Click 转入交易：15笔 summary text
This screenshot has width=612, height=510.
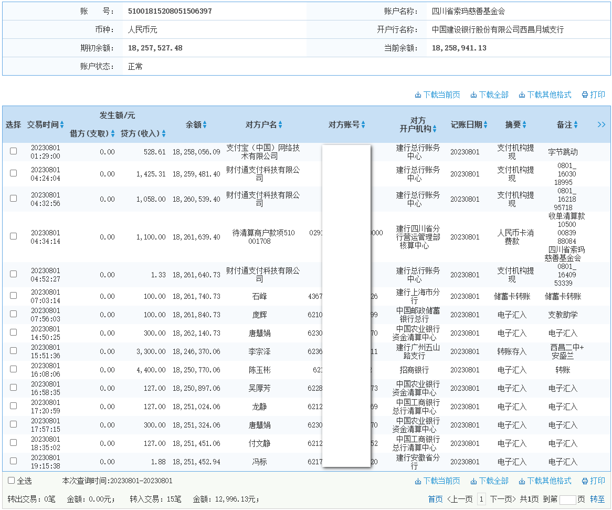coord(155,499)
